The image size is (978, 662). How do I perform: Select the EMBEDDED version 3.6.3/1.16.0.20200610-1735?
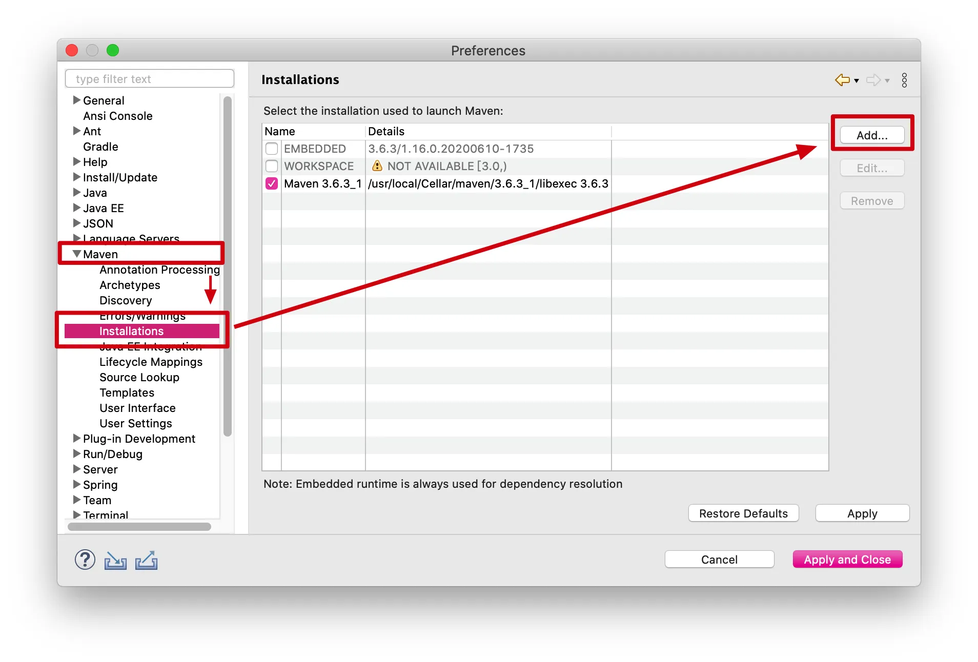(451, 149)
